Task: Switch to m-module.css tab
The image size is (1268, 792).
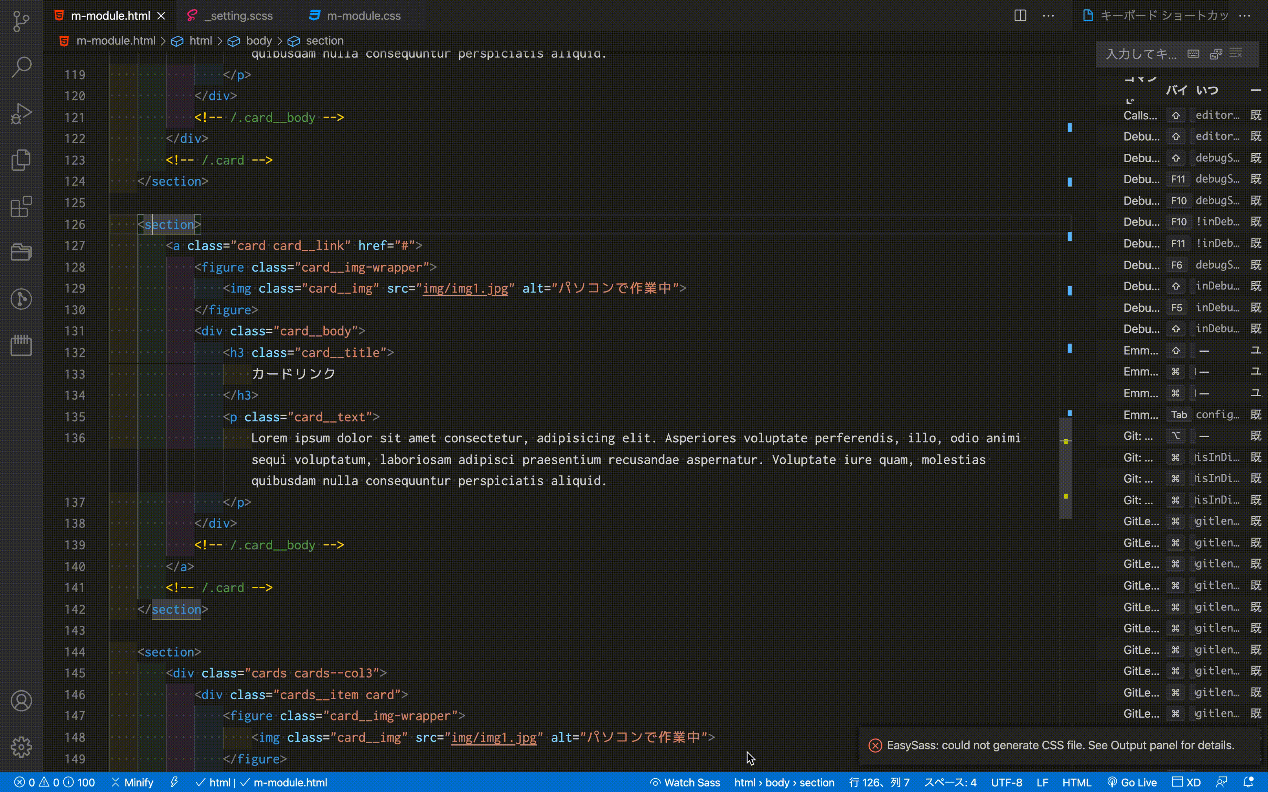Action: 363,16
